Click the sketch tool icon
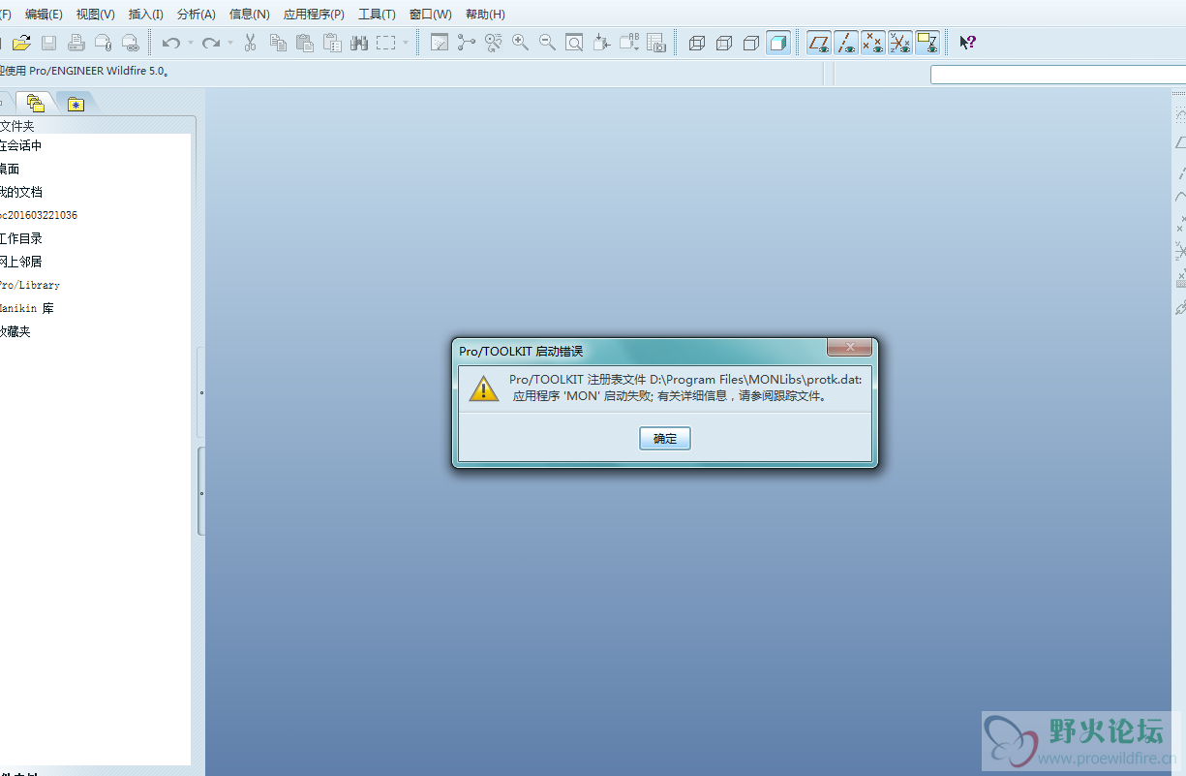 coord(1181,115)
